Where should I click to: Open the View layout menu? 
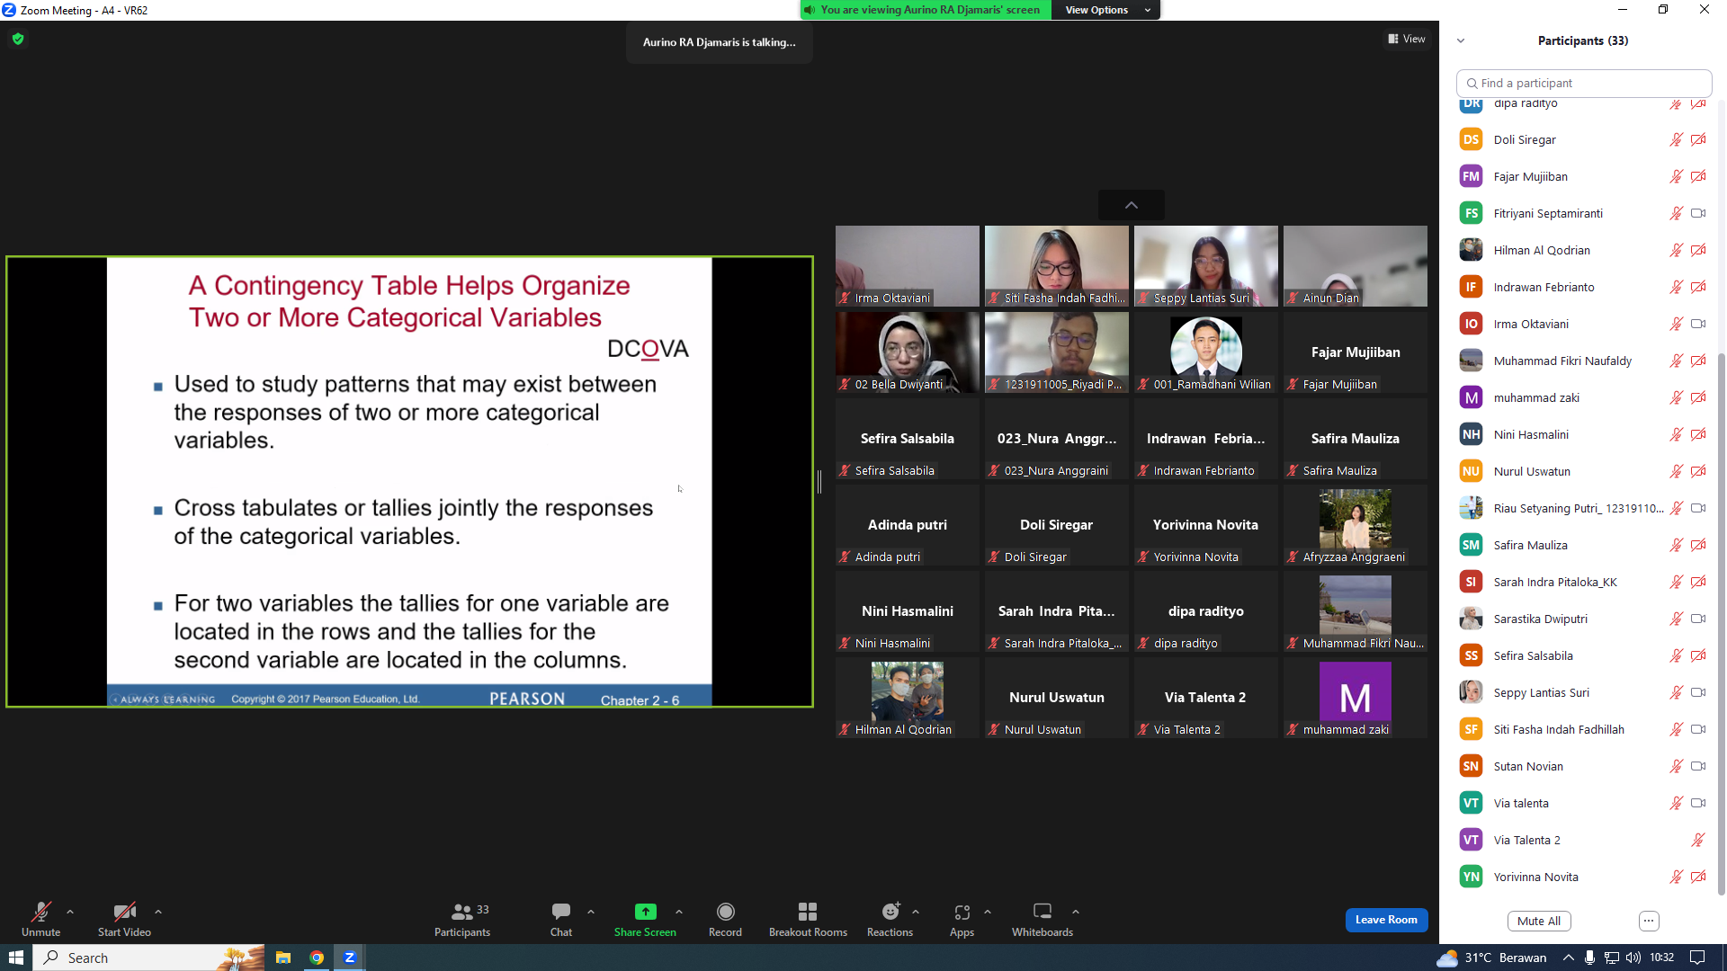[x=1407, y=39]
